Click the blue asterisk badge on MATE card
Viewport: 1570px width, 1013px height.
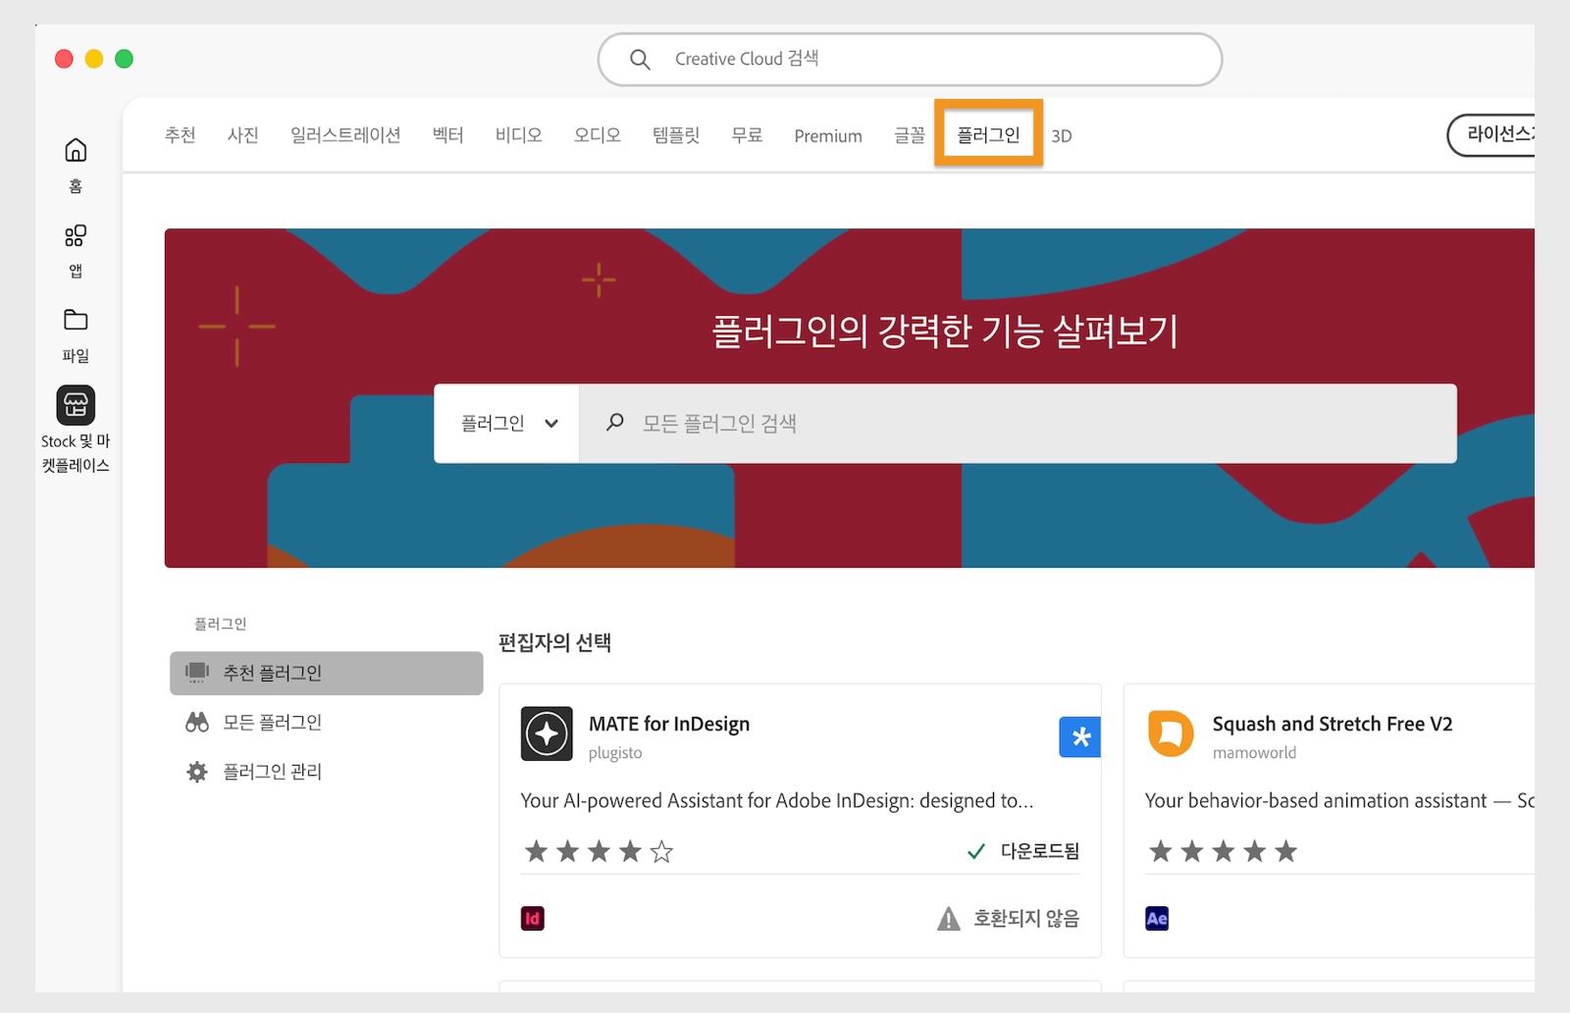tap(1080, 737)
